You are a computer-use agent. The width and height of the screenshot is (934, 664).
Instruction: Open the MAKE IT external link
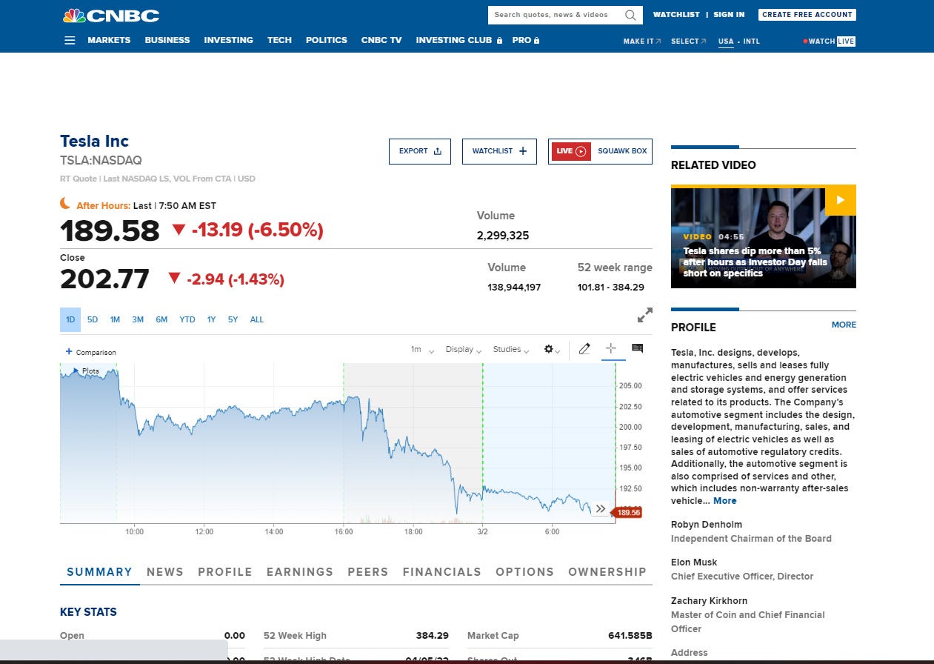642,41
